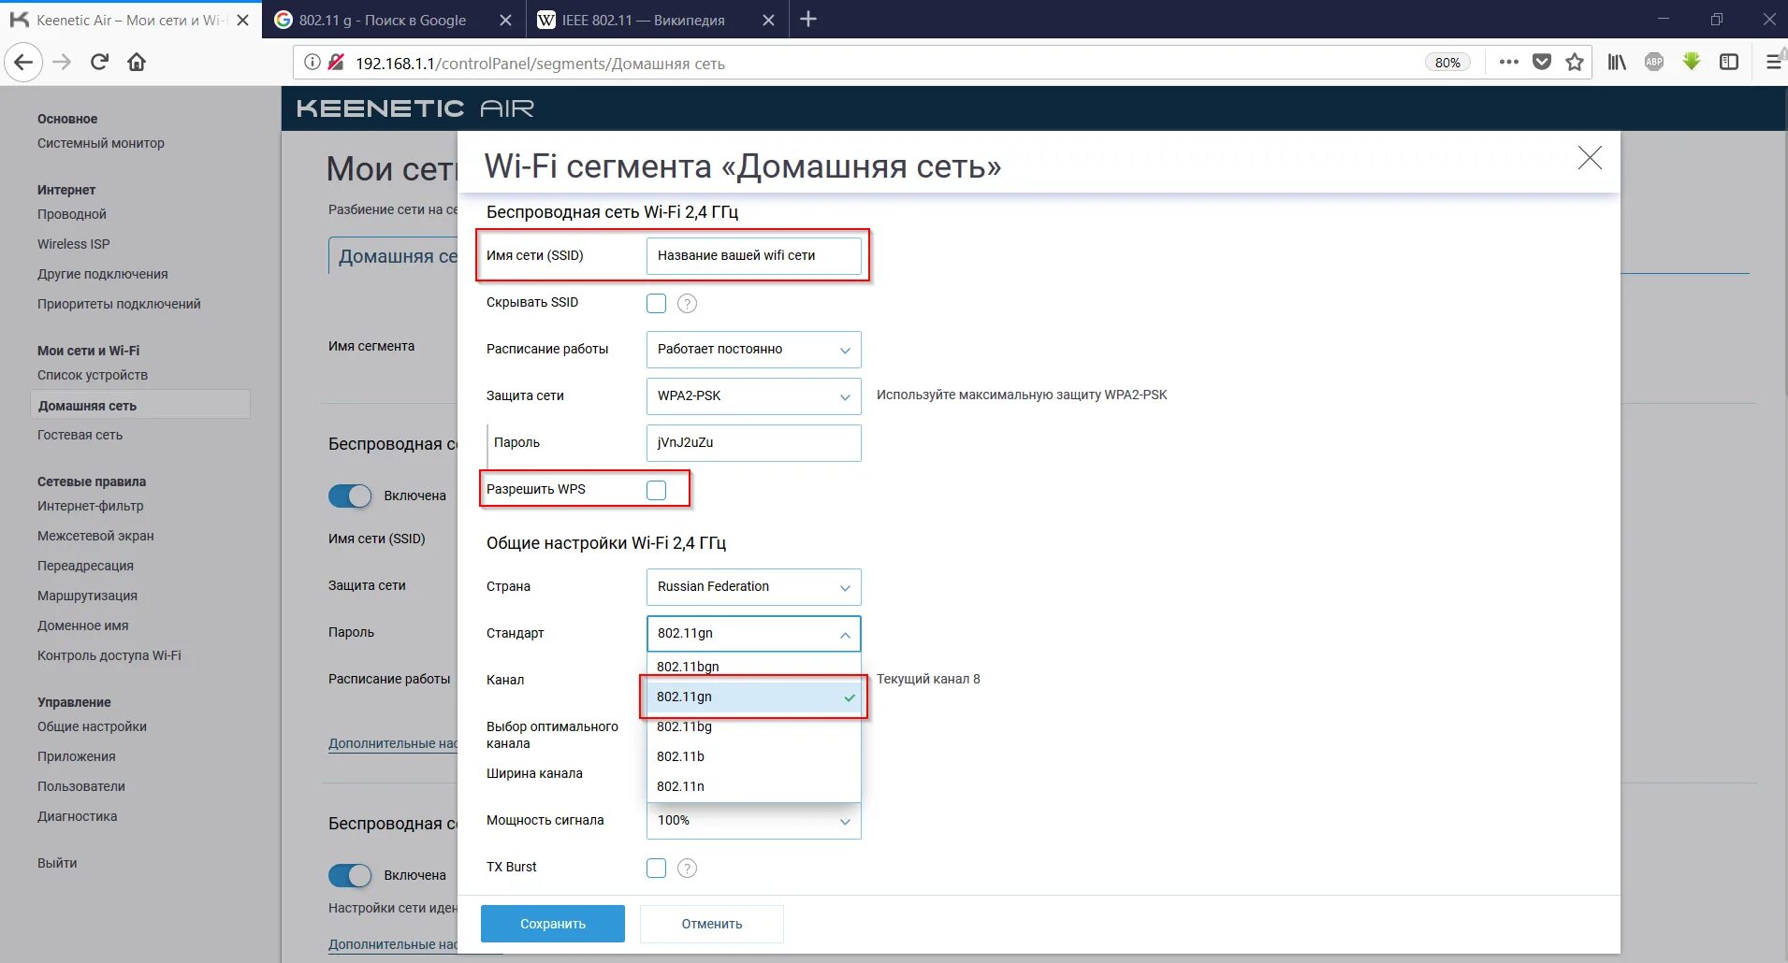Click the Сохранить button
The height and width of the screenshot is (963, 1788).
pyautogui.click(x=552, y=923)
